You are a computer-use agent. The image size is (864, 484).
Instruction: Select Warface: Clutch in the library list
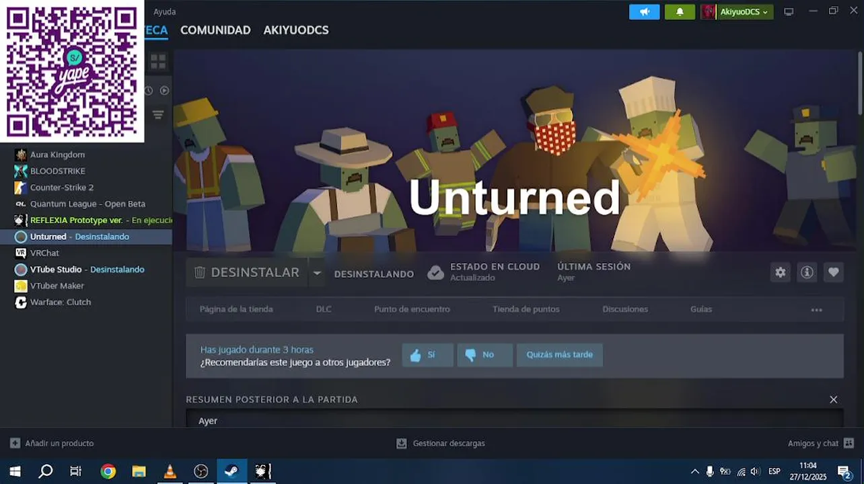(86, 302)
